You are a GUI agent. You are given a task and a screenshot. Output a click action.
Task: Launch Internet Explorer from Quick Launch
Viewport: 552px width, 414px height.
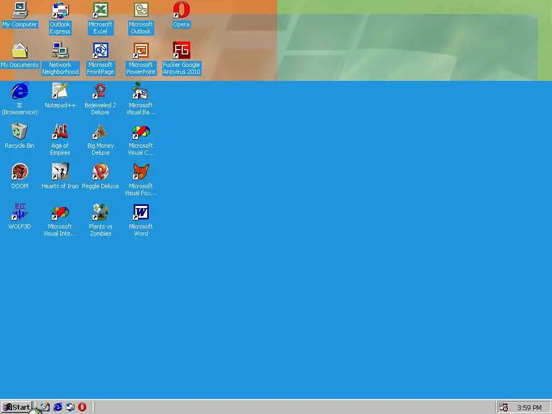click(58, 408)
